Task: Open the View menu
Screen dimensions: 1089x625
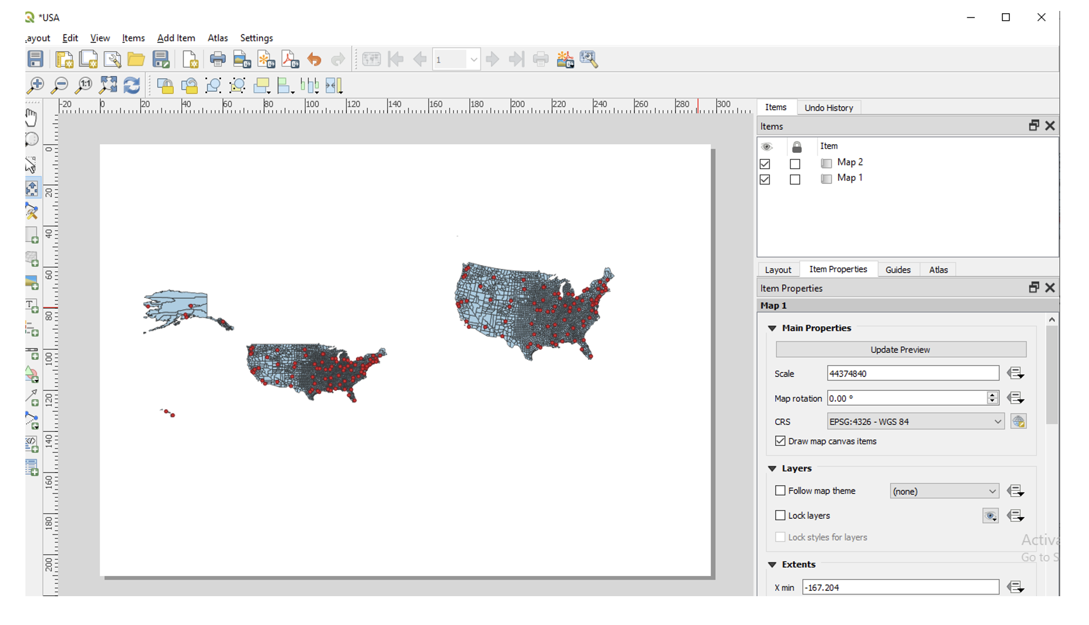Action: tap(100, 38)
